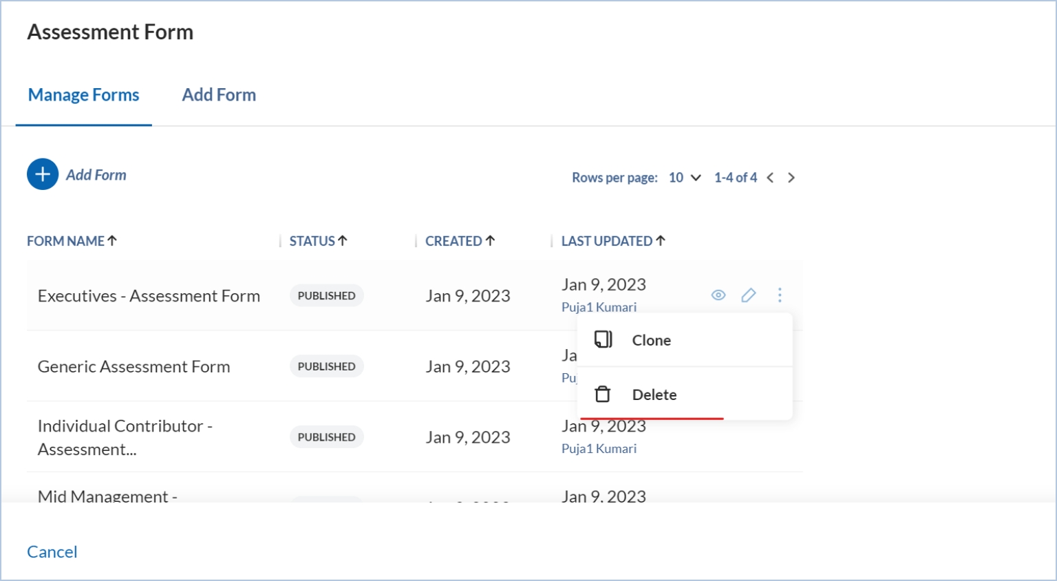Open Generic Assessment Form row

coord(134,367)
